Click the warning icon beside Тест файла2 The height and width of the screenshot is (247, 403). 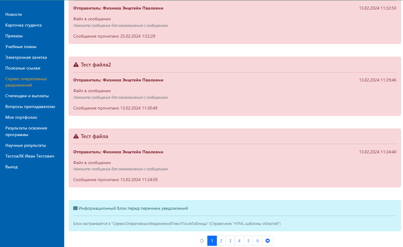coord(76,65)
